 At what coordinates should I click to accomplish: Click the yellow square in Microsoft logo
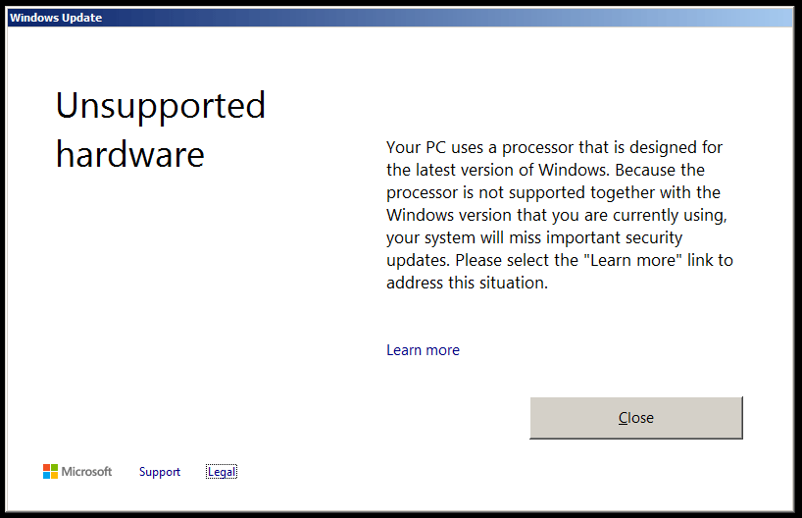[55, 476]
